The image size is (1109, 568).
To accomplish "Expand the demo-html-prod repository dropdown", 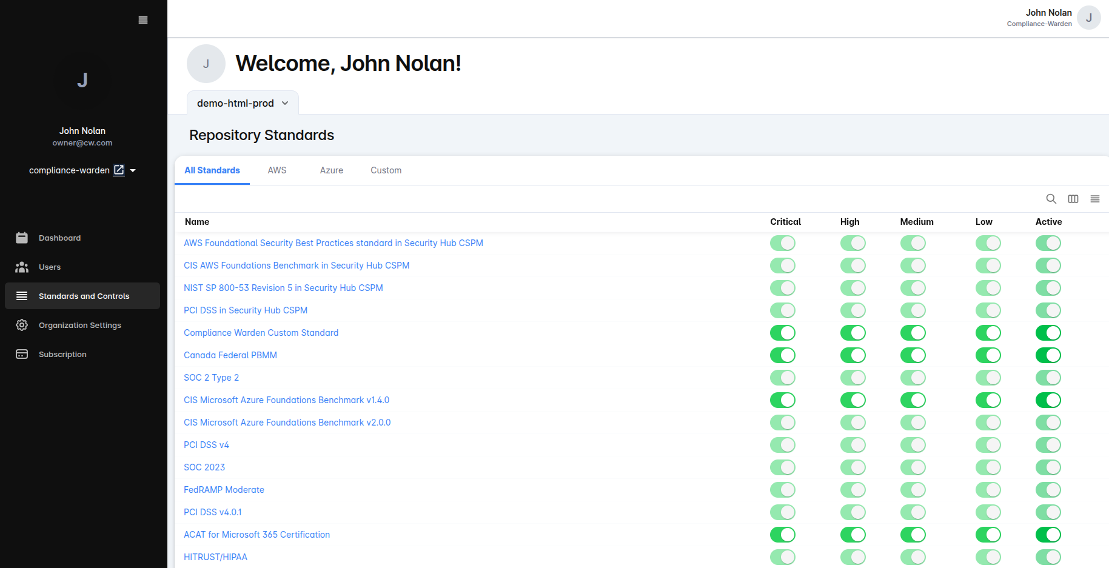I will pos(242,103).
